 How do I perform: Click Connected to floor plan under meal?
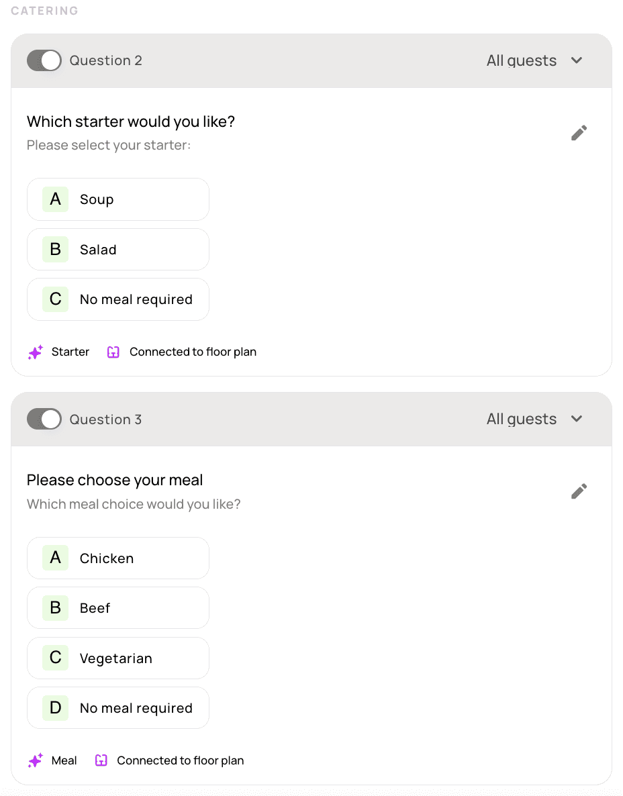[x=180, y=760]
